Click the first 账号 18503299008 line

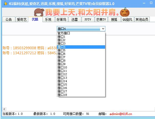tap(30, 48)
